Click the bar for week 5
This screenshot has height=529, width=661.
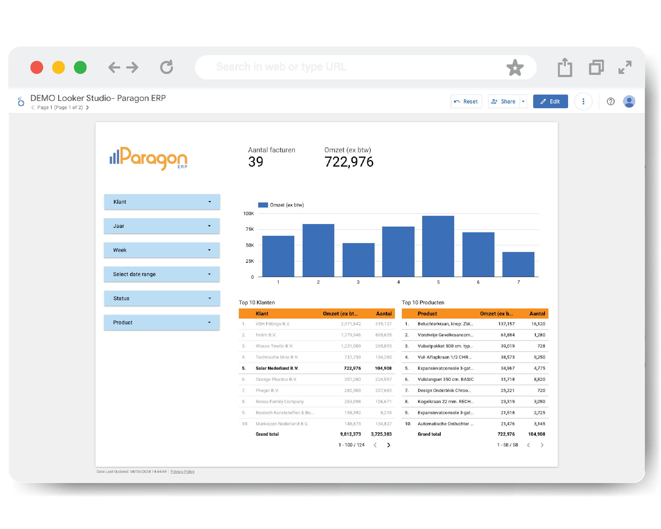click(x=438, y=246)
